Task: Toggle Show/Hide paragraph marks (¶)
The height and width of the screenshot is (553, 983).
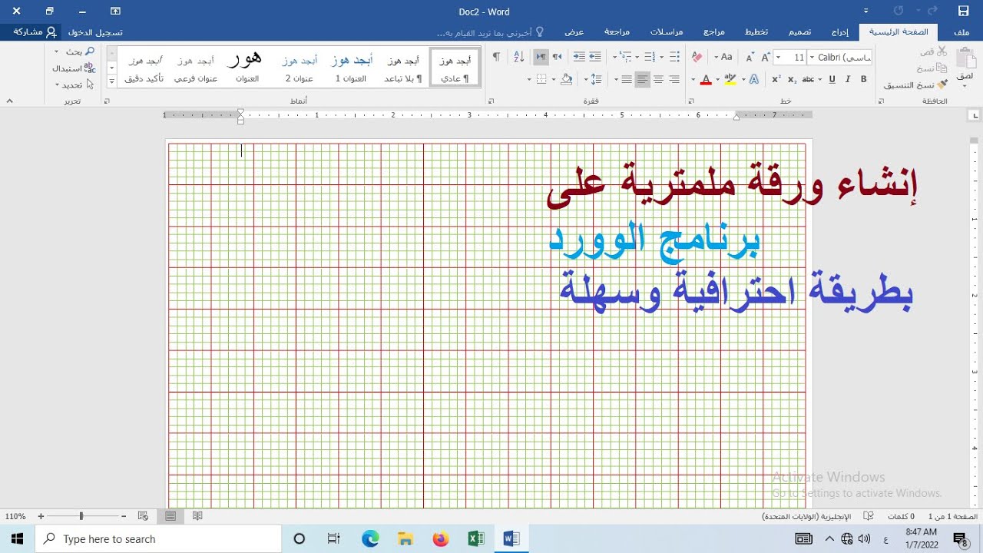Action: 496,57
